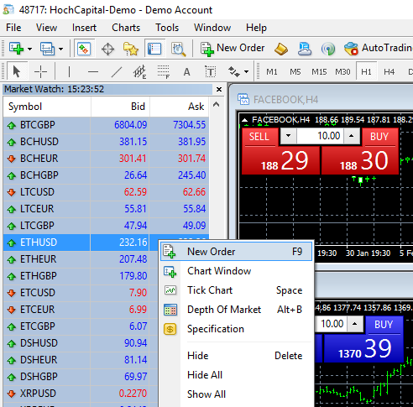This screenshot has height=407, width=413.
Task: Click blue BUY button on lower chart
Action: 384,325
